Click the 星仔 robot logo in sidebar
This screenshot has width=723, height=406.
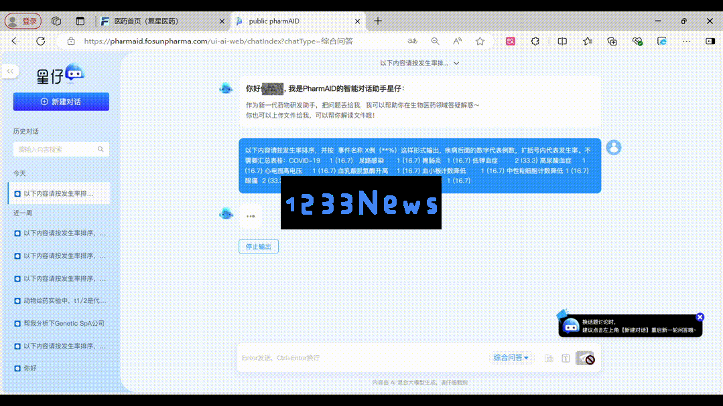pyautogui.click(x=74, y=73)
